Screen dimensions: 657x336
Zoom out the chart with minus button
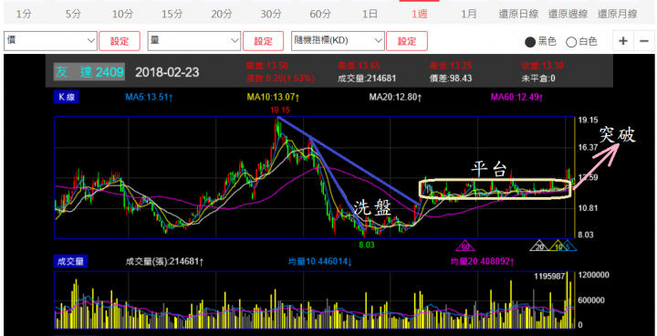pos(643,41)
